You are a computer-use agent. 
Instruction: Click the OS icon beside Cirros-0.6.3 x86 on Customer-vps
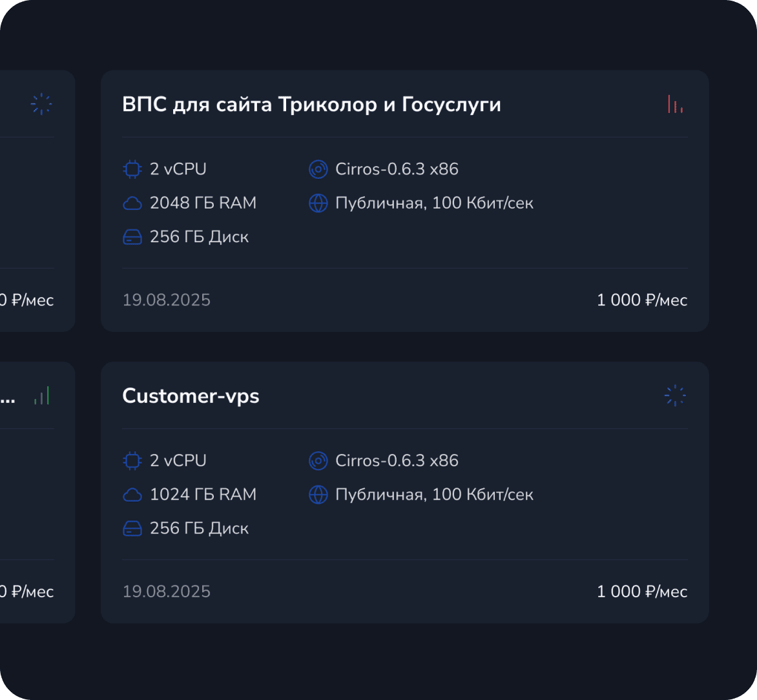(318, 460)
